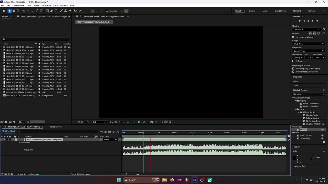Open the Align panel

pos(295,81)
